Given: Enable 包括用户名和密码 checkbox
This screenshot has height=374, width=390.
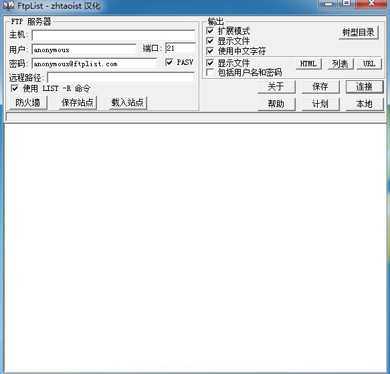Looking at the screenshot, I should coord(210,73).
